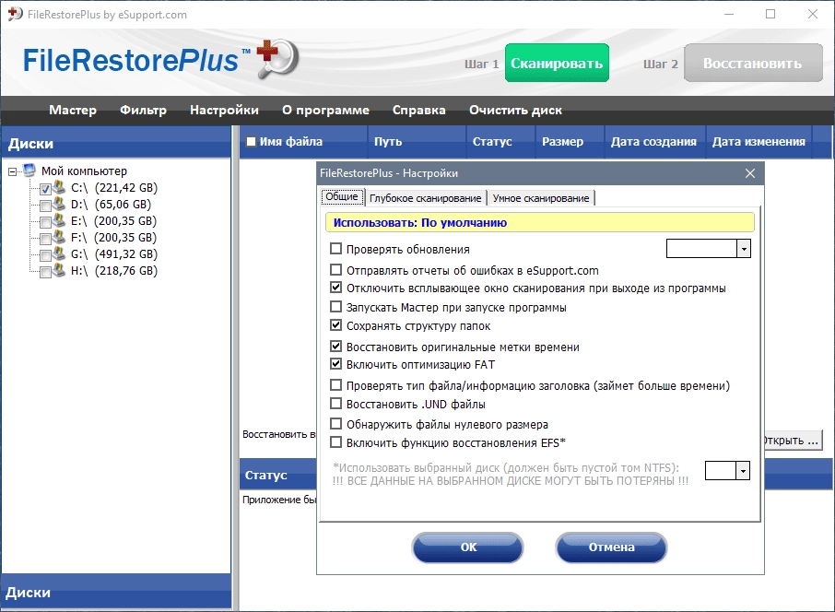Open the Очистить диск menu
835x612 pixels.
coord(515,111)
